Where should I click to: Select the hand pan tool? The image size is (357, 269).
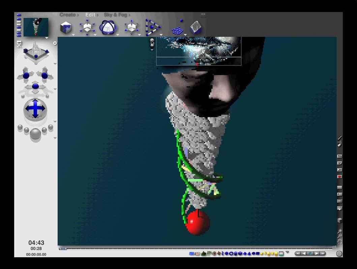[340, 241]
